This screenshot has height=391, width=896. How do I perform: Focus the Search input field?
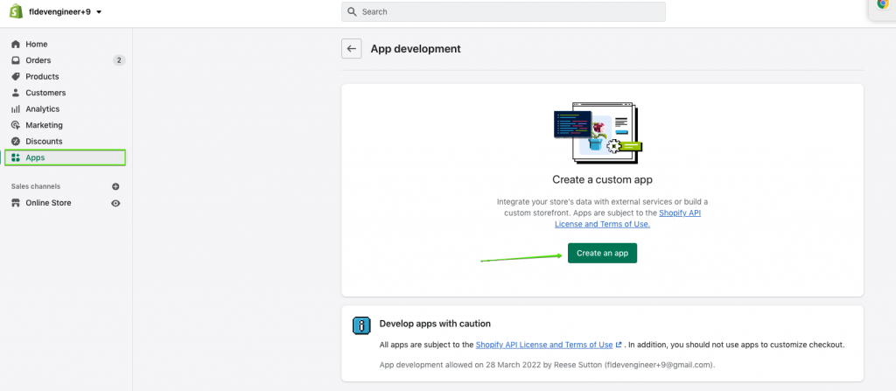(x=503, y=12)
